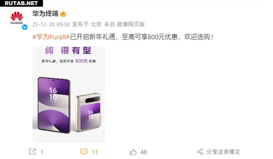Viewport: 273px width, 159px height.
Task: Click the share nodes icon
Action: [x=200, y=152]
